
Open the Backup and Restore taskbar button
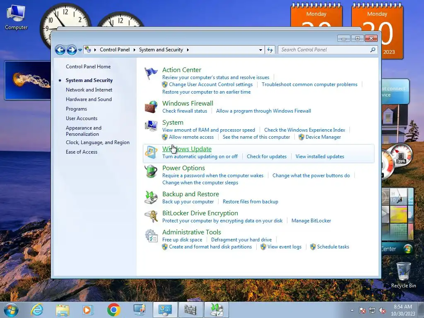[216, 310]
